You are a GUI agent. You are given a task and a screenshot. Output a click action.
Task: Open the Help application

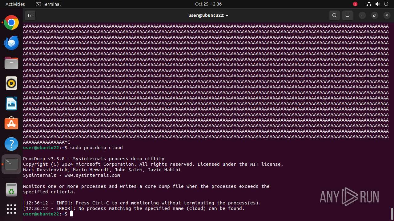(11, 144)
